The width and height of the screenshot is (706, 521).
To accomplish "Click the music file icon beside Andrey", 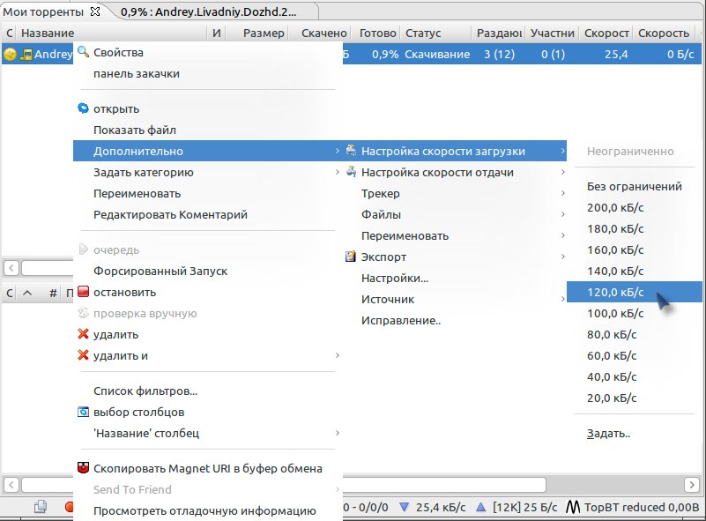I will click(x=26, y=55).
